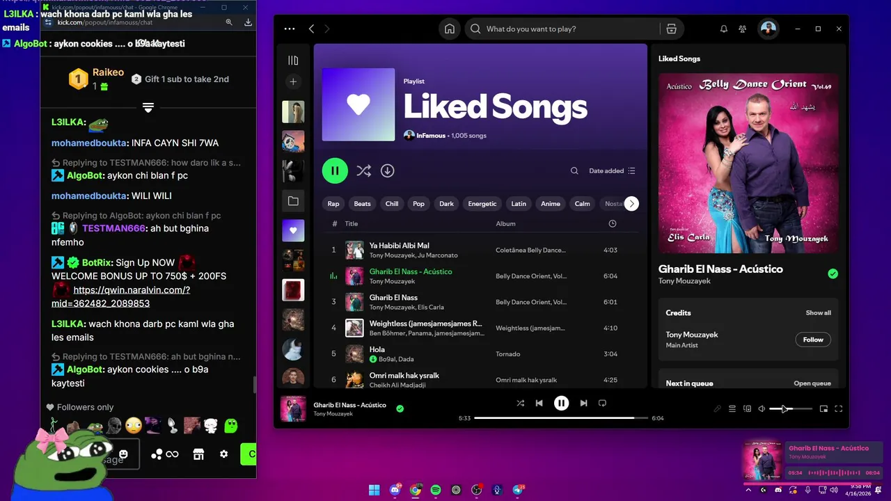This screenshot has width=891, height=501.
Task: Open the Kick shop storefront icon
Action: tap(198, 454)
